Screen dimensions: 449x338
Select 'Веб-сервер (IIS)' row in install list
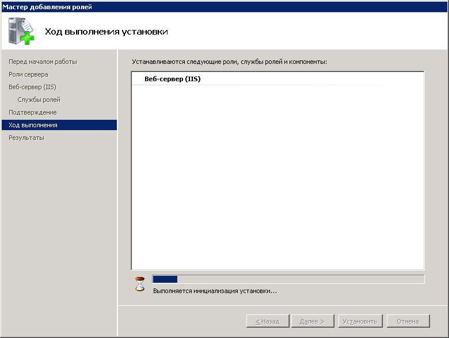[277, 79]
